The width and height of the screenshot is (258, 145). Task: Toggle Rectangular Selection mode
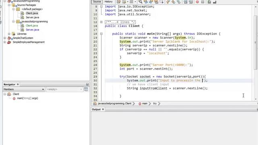click(x=162, y=2)
